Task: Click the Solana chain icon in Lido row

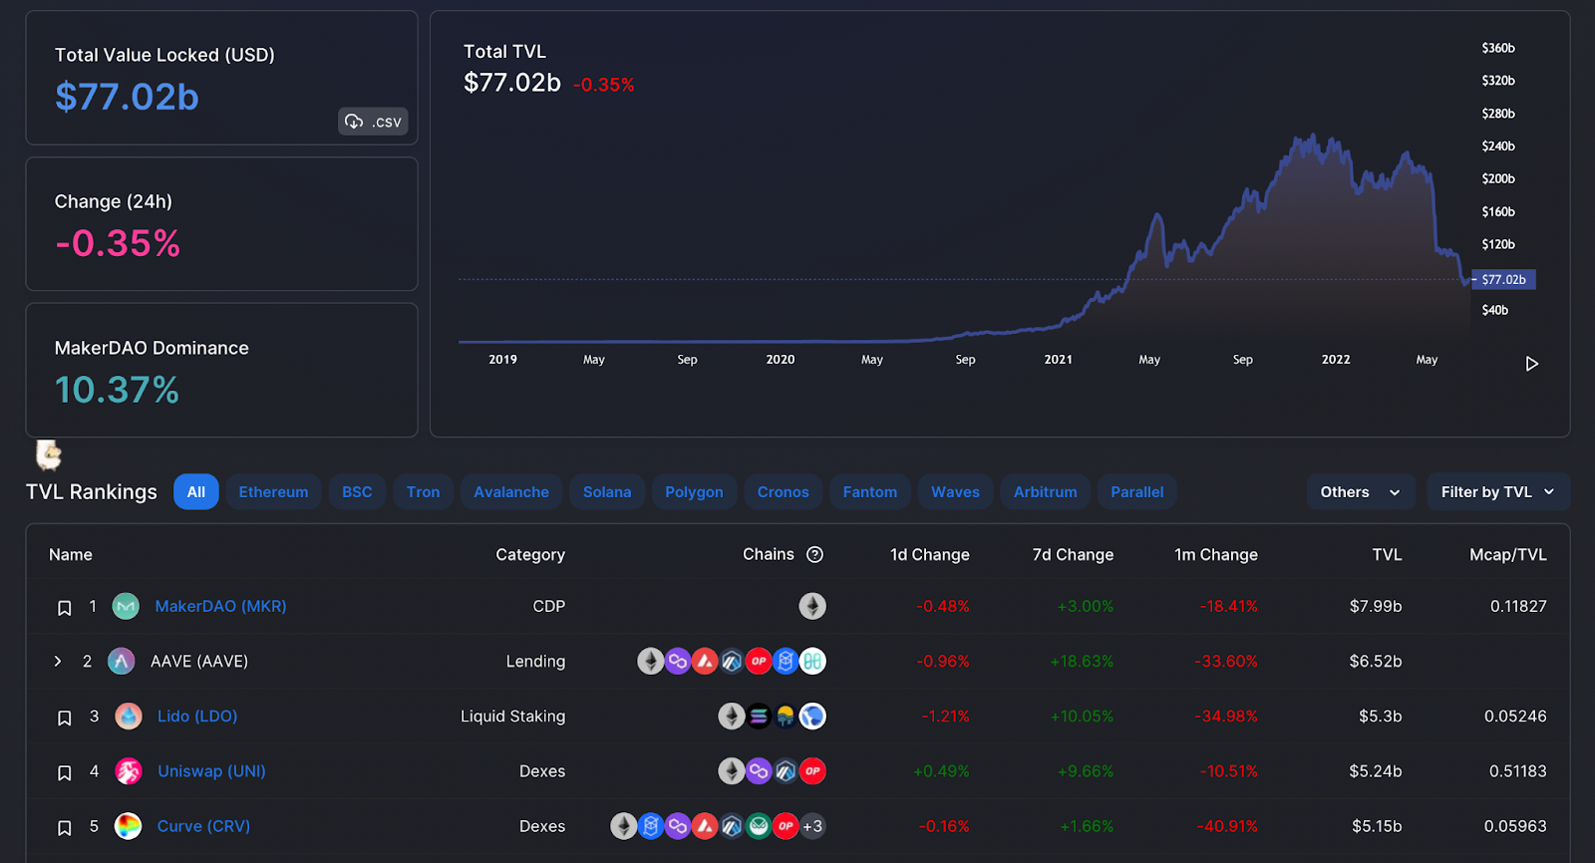Action: pyautogui.click(x=759, y=716)
